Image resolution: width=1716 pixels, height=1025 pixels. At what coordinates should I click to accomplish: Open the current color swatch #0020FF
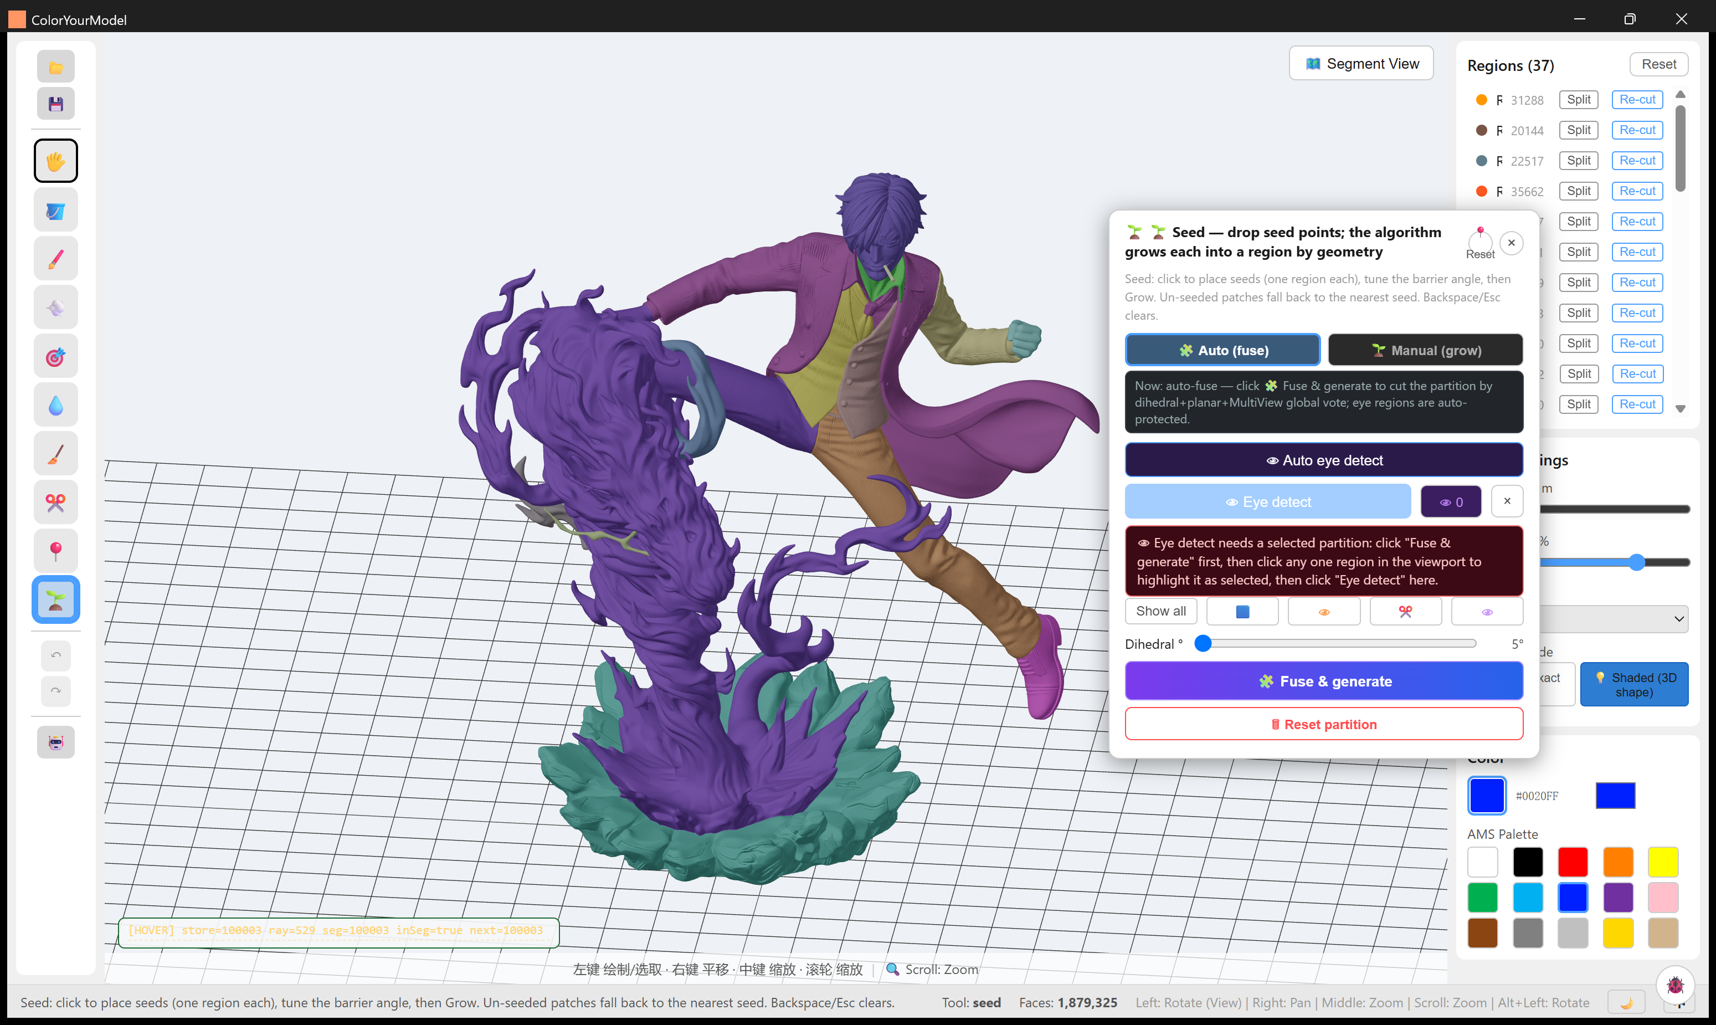(x=1487, y=796)
